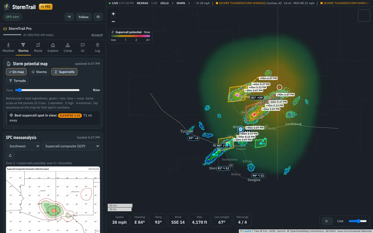Adjust the Live radar frame slider
373x233 pixels.
coord(358,221)
